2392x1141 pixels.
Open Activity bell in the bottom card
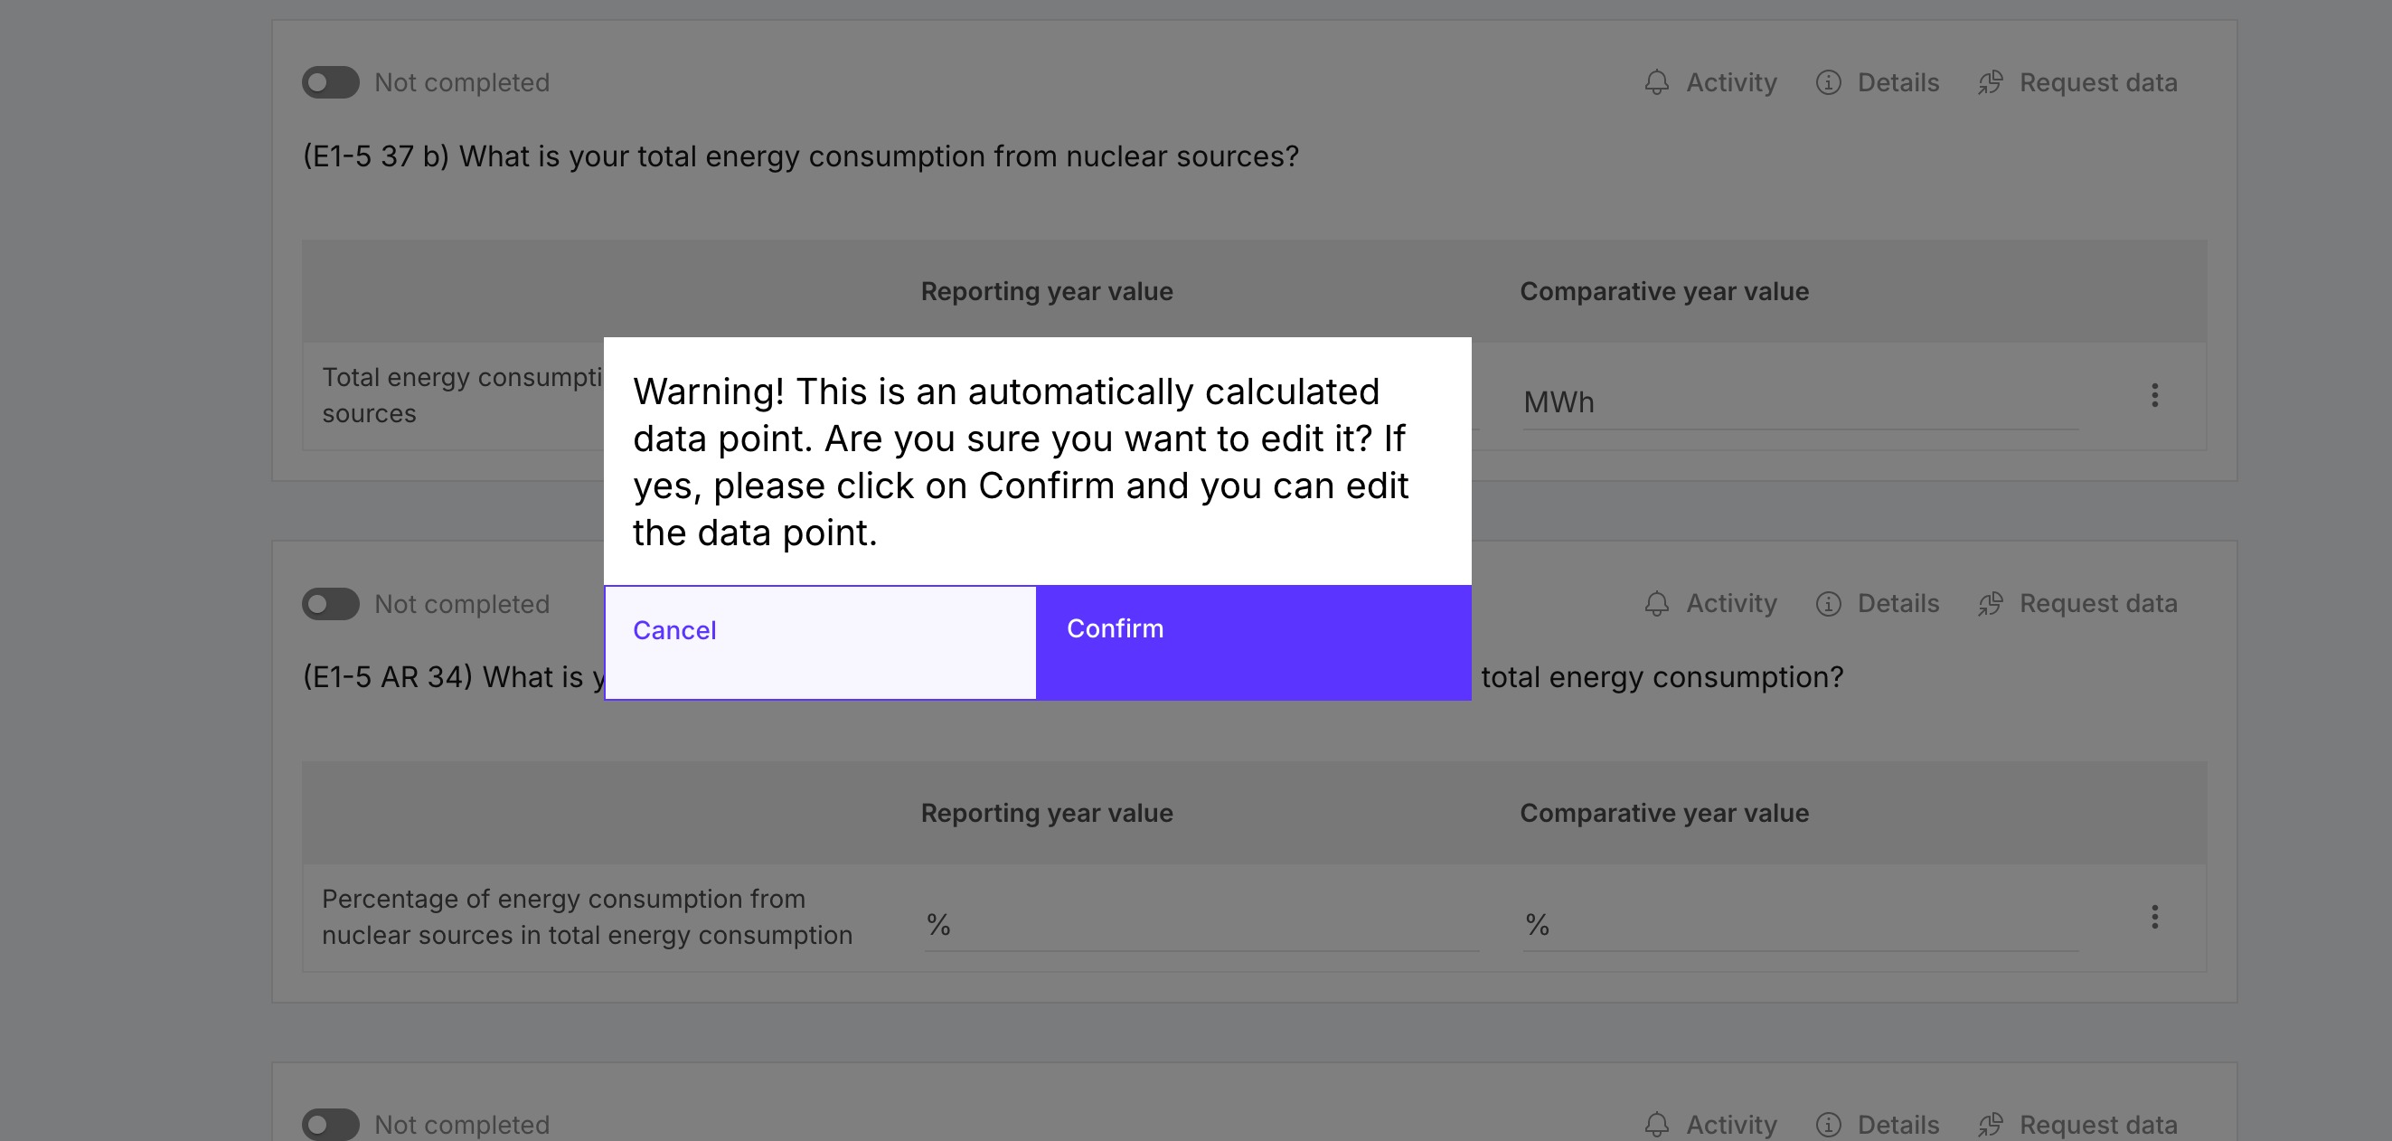coord(1656,1125)
